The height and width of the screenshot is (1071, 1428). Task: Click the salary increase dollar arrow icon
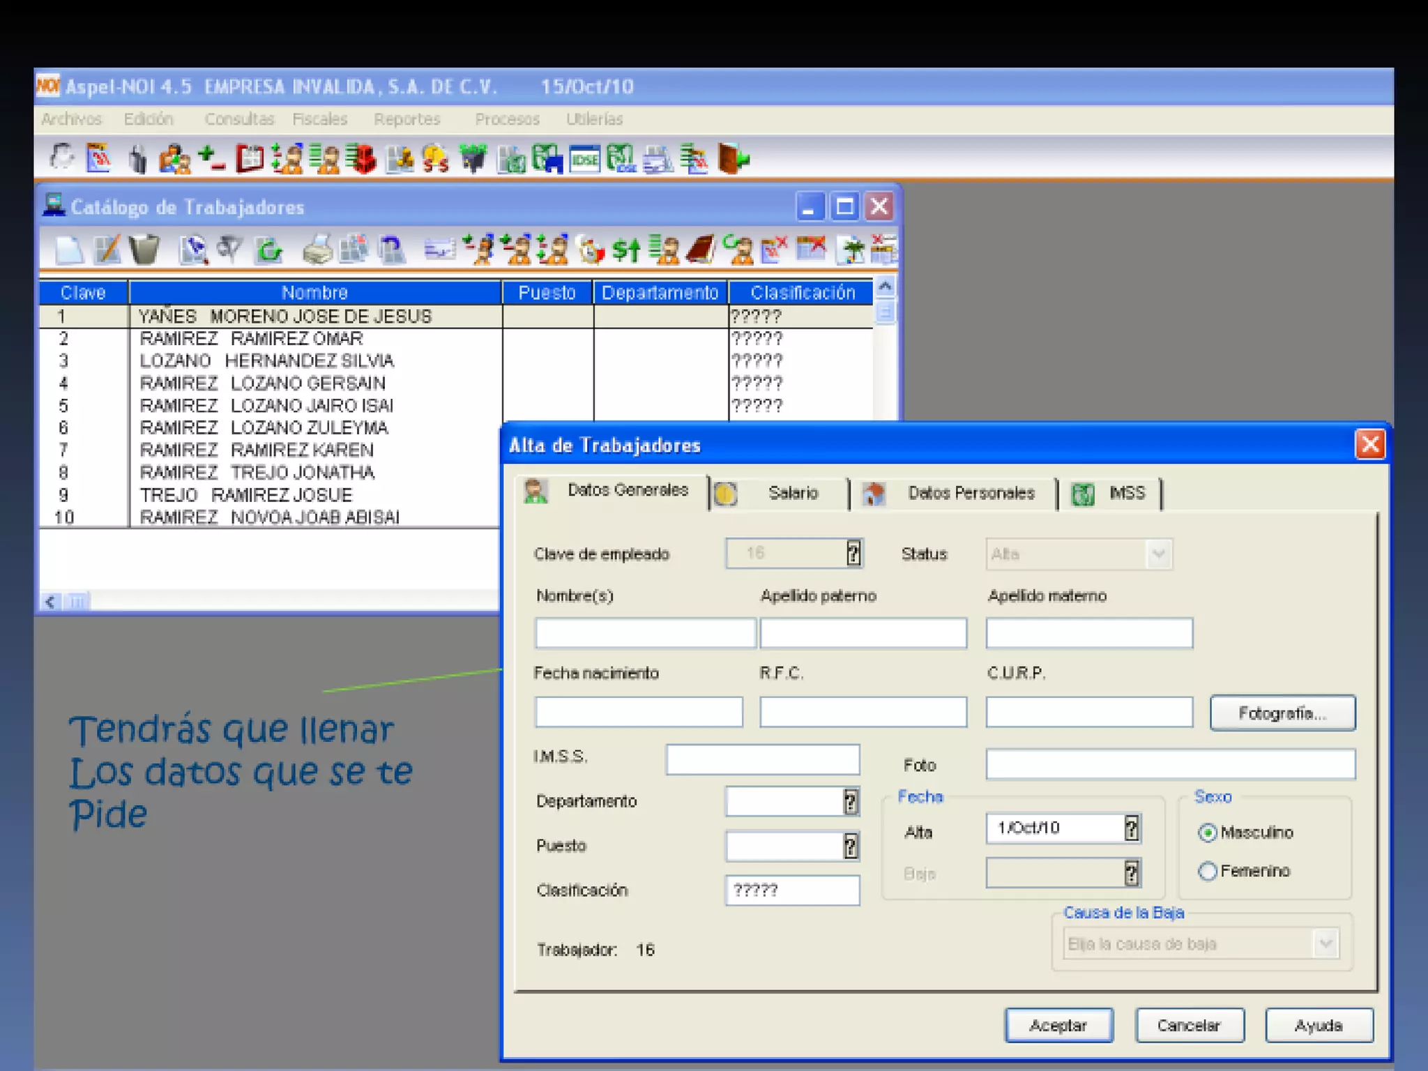click(625, 250)
